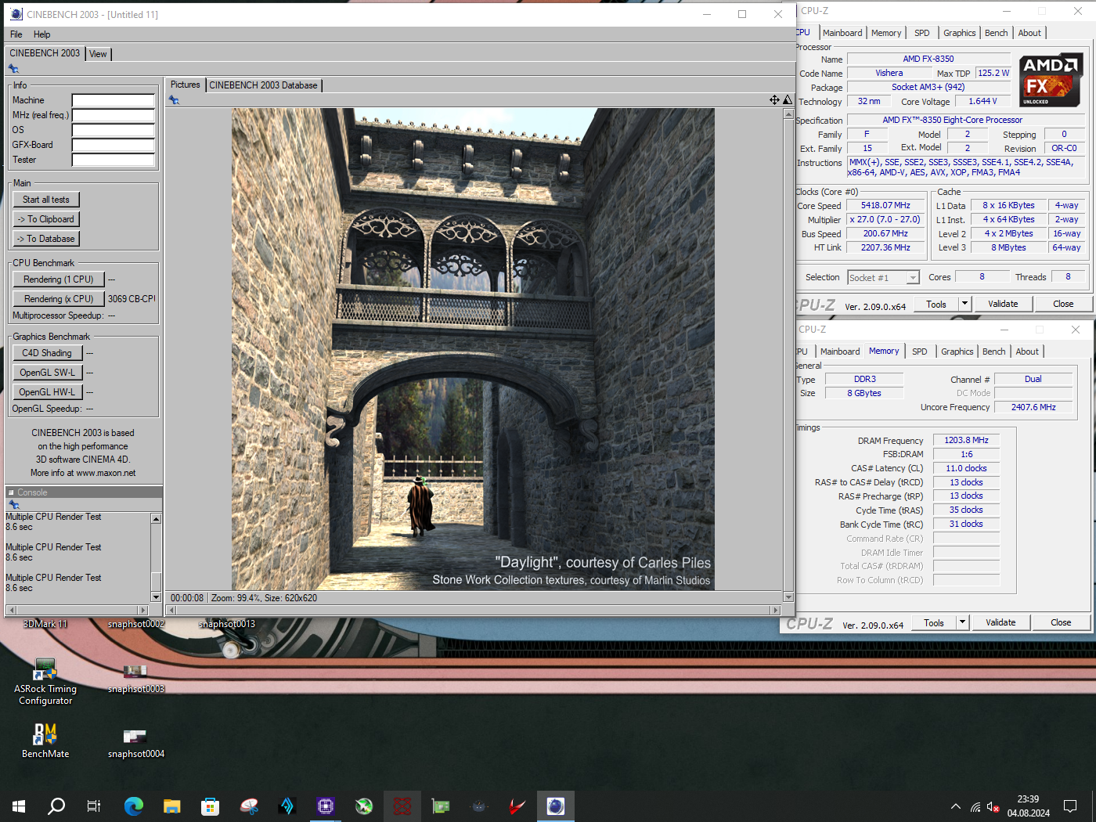Click the red pattern taskbar icon
The height and width of the screenshot is (822, 1096).
(x=402, y=806)
